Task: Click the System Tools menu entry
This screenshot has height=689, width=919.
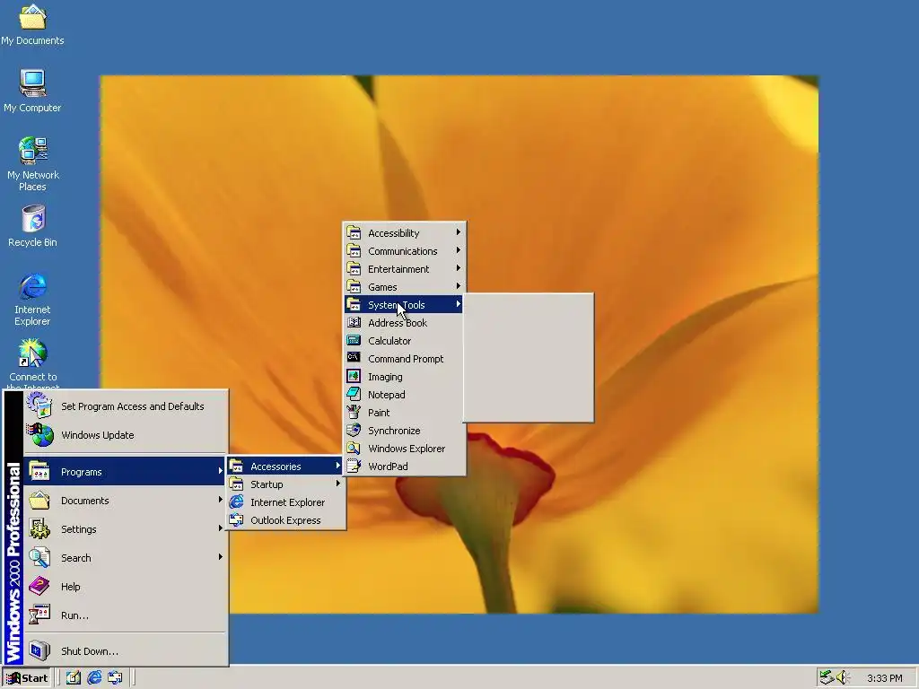Action: (x=405, y=305)
